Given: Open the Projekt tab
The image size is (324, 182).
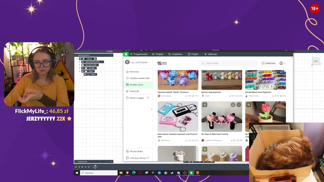Looking at the screenshot, I should click(x=193, y=54).
